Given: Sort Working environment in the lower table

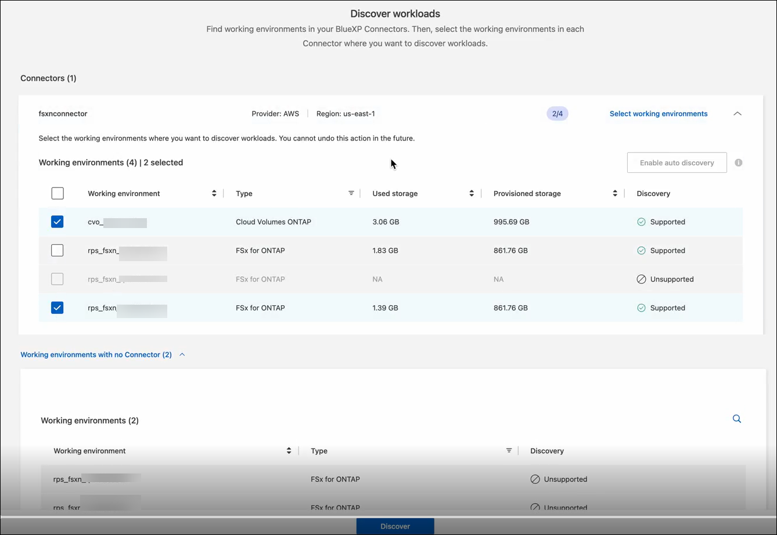Looking at the screenshot, I should pos(289,451).
